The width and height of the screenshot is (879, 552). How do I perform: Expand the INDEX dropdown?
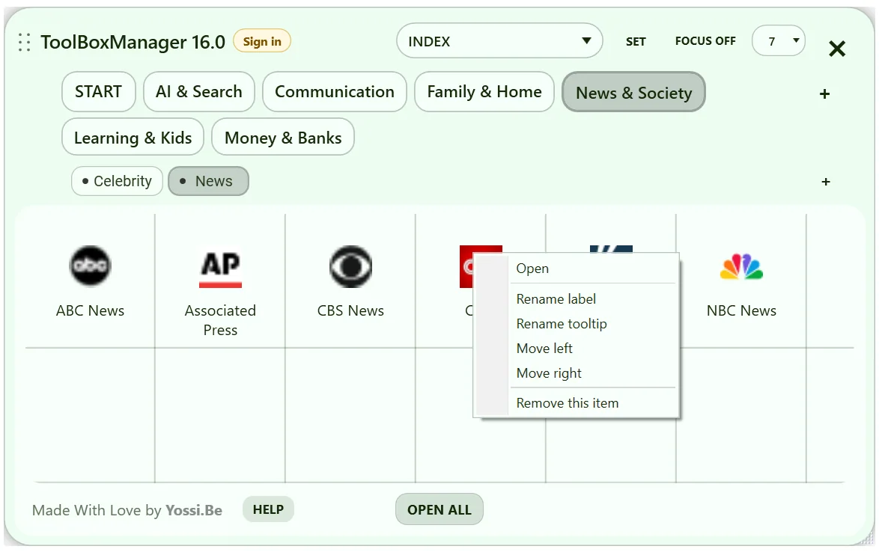(499, 41)
